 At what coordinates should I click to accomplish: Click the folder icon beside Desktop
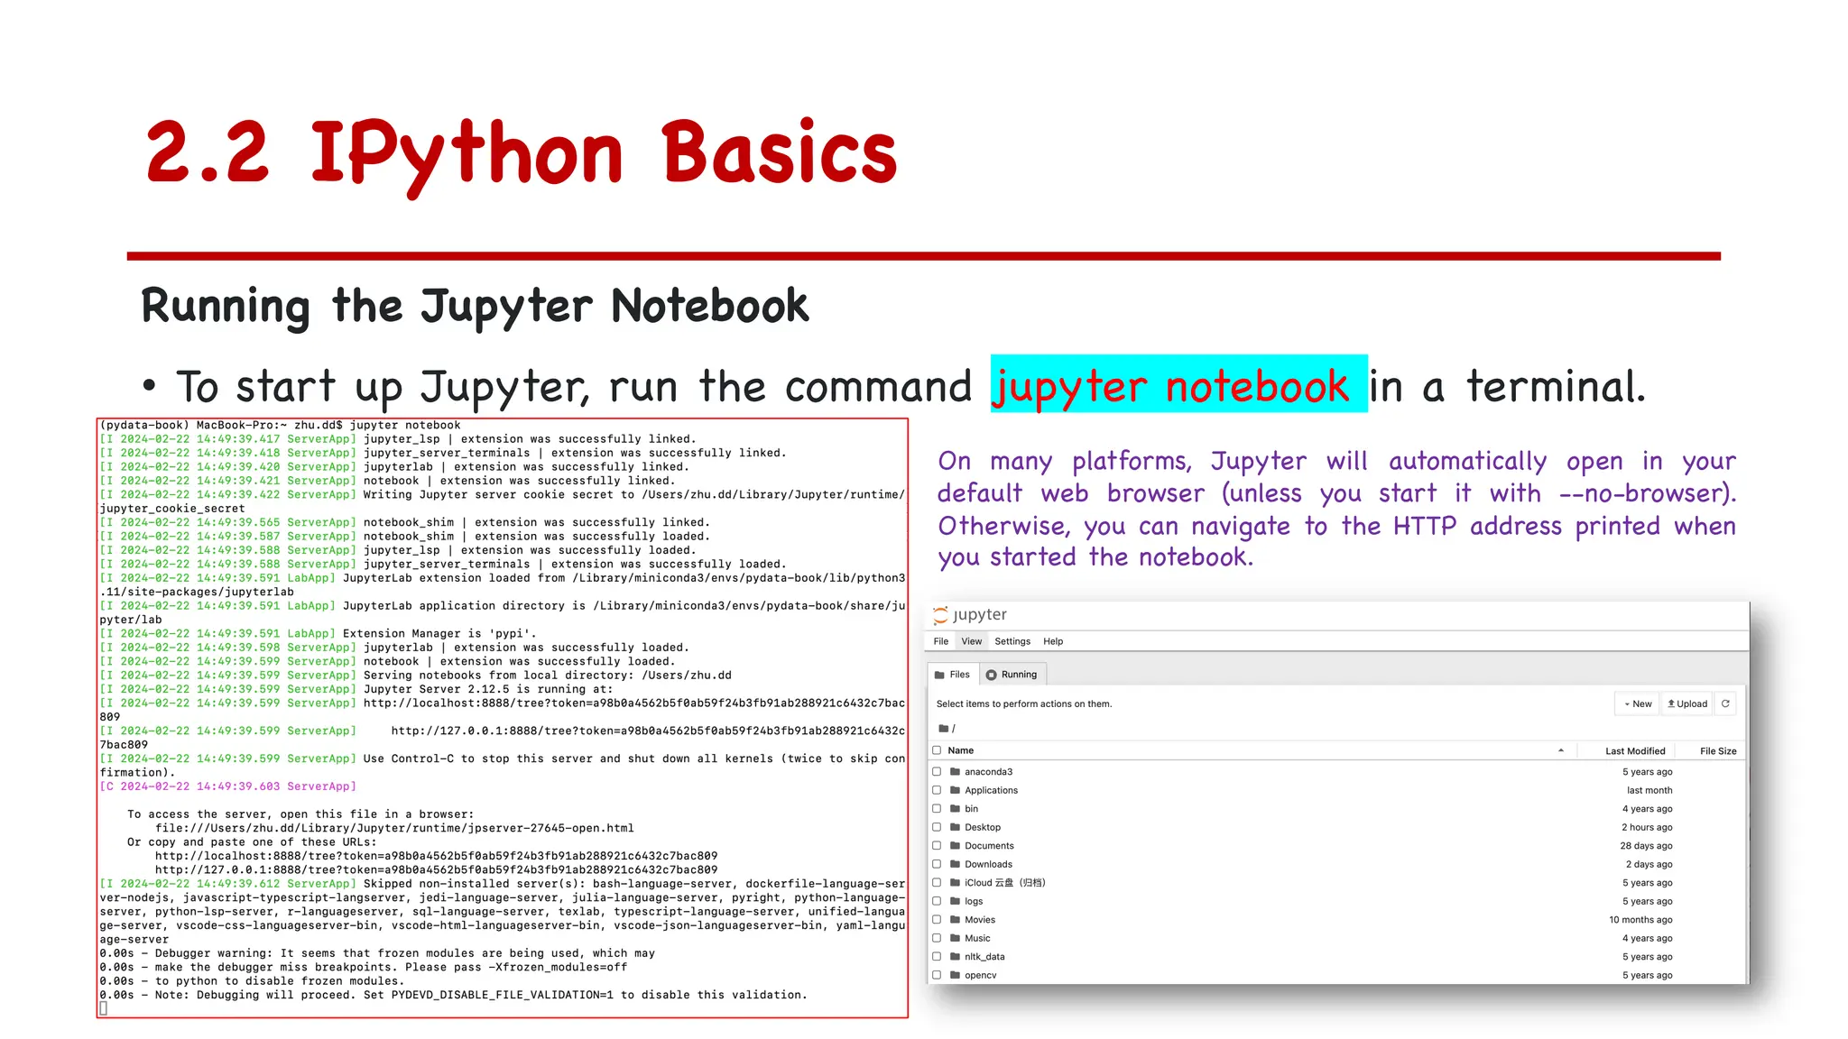(955, 827)
